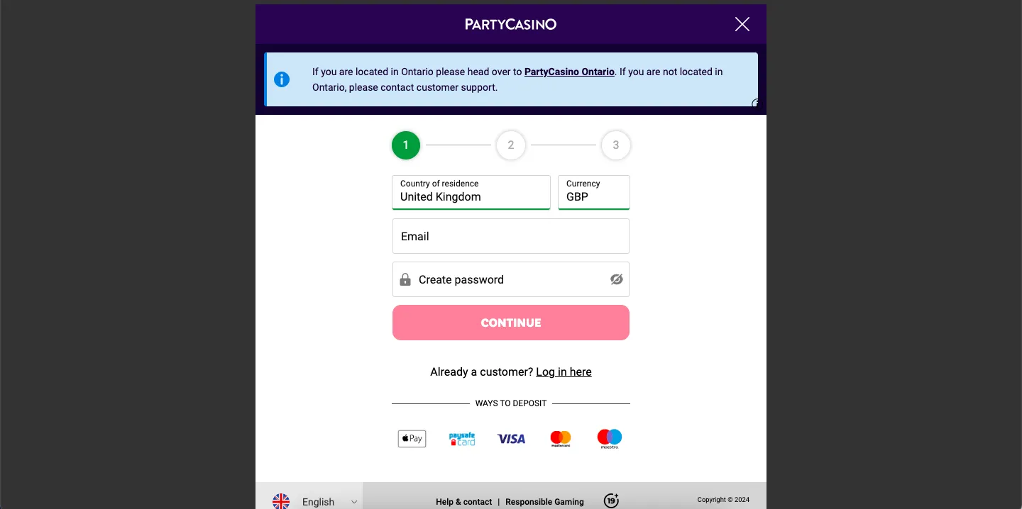Click into the Email input field
The width and height of the screenshot is (1022, 509).
[x=511, y=236]
